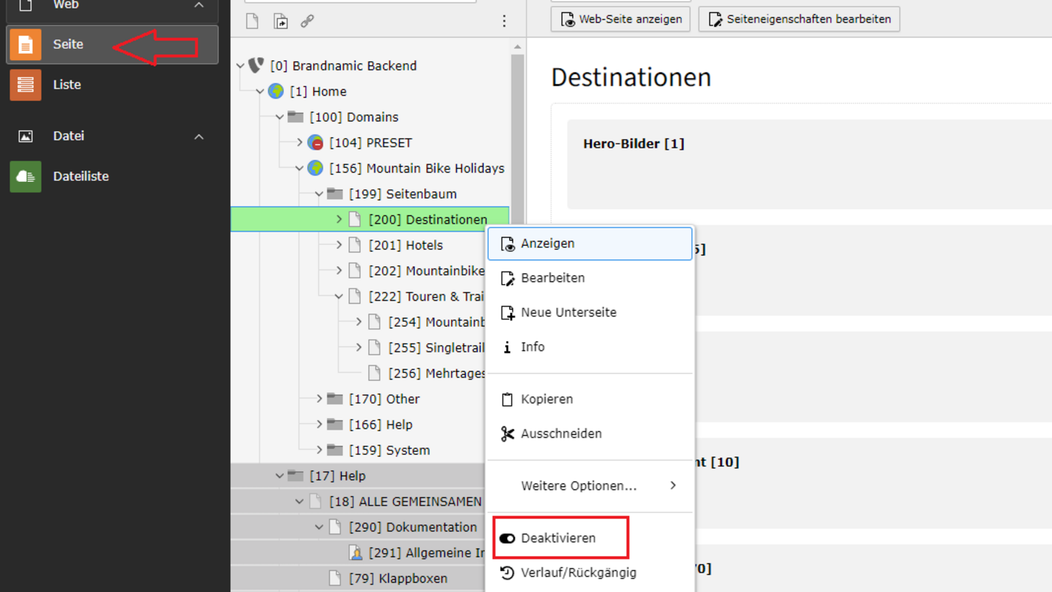The height and width of the screenshot is (592, 1052).
Task: Open the Seite module icon
Action: pyautogui.click(x=25, y=44)
